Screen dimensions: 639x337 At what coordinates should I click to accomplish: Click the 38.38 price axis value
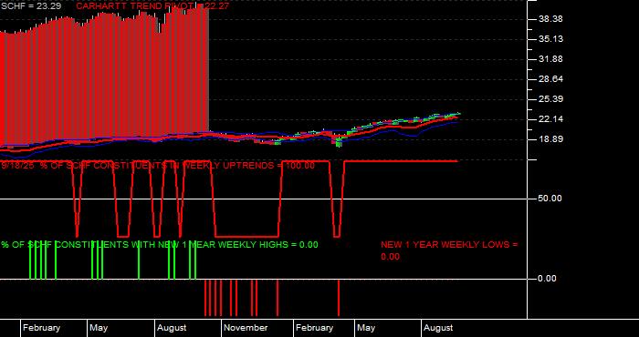click(x=550, y=19)
